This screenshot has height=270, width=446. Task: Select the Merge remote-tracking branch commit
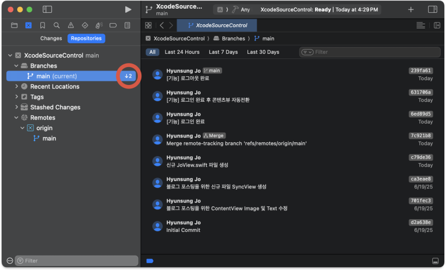click(x=293, y=139)
